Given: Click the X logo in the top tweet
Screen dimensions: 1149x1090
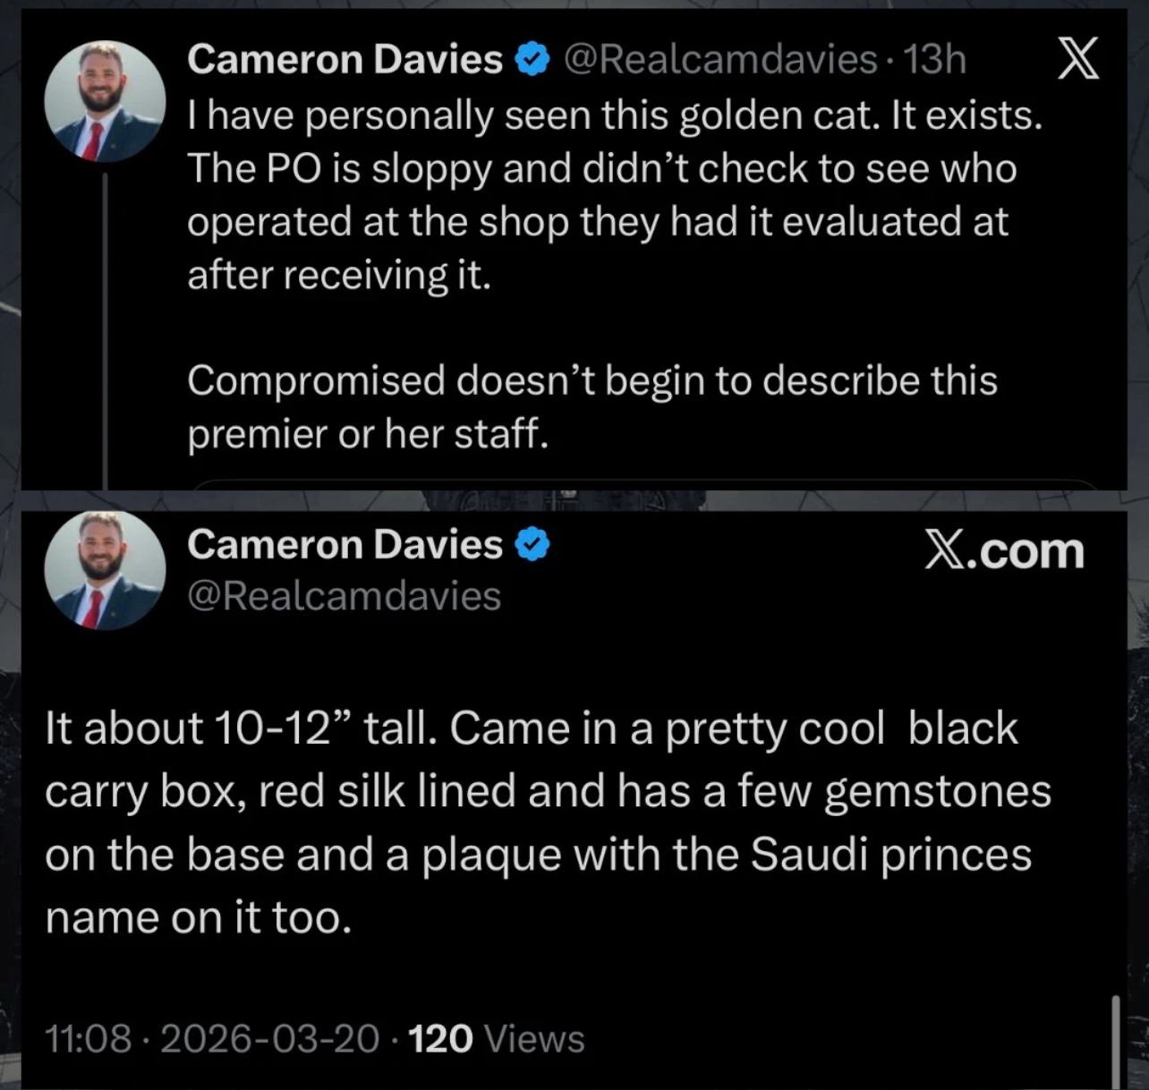Looking at the screenshot, I should 1077,61.
